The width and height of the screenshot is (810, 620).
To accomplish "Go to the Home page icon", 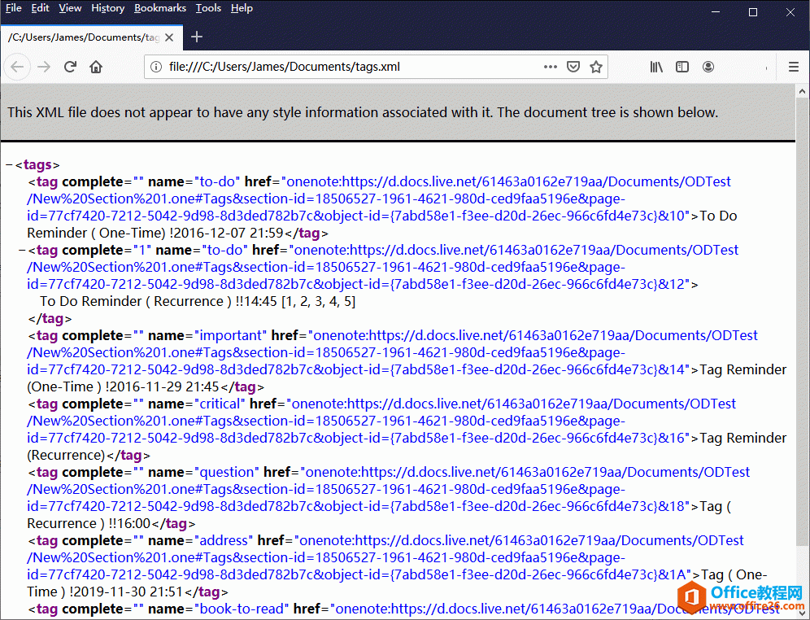I will click(x=94, y=67).
